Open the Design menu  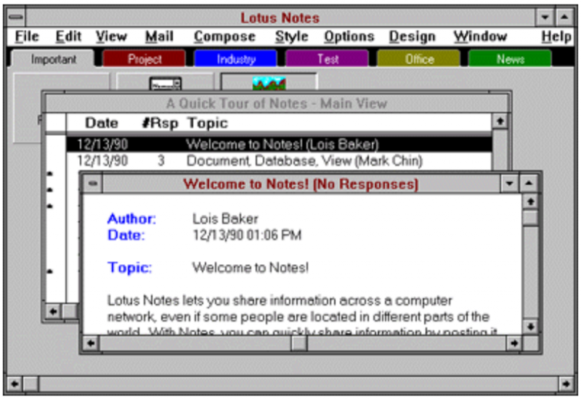(x=412, y=36)
